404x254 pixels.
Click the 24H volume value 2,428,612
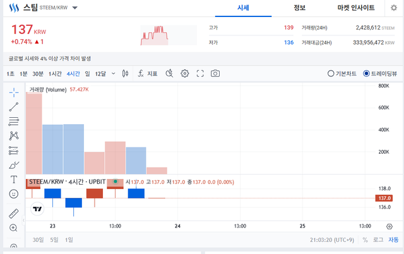368,28
